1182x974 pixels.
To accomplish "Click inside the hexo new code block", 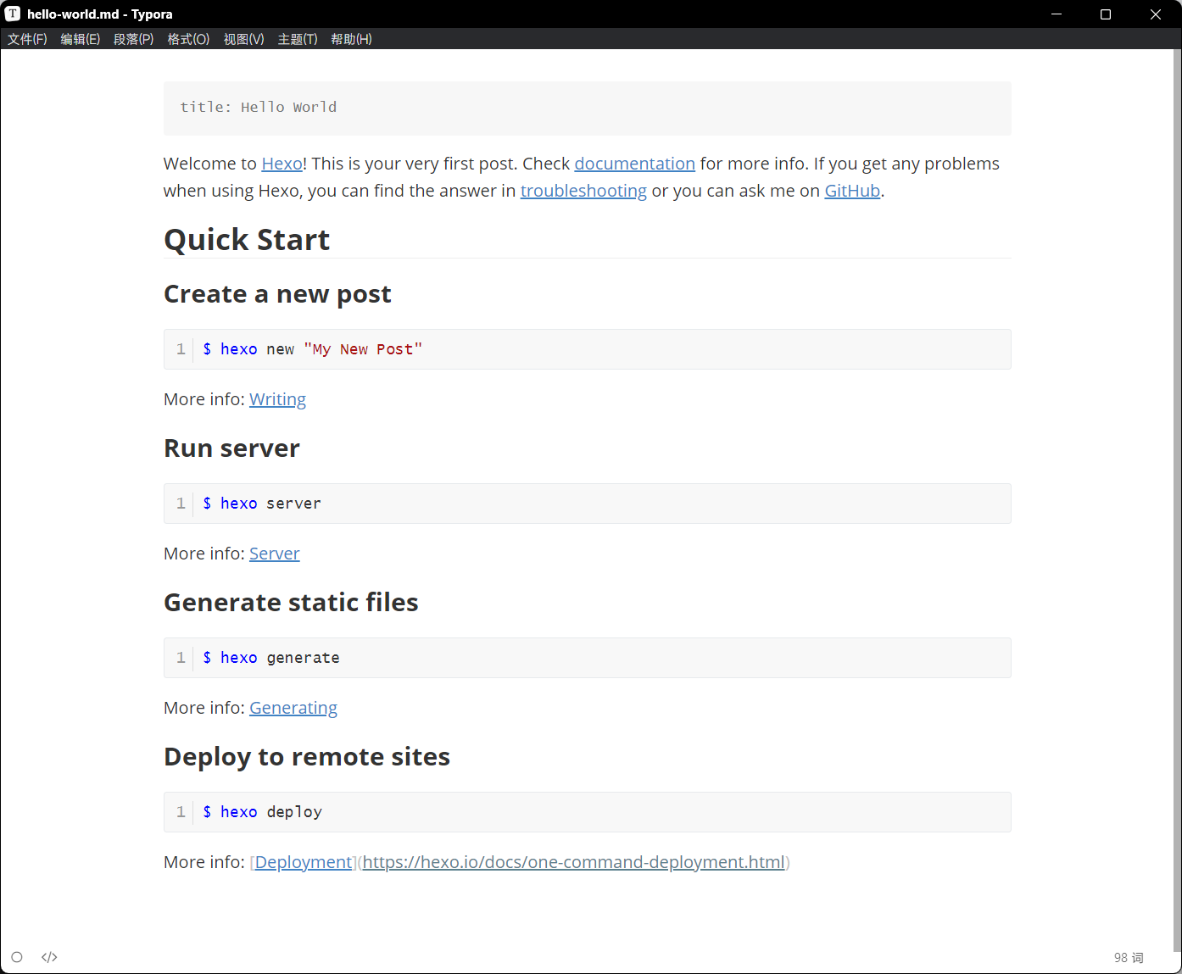I will 588,349.
